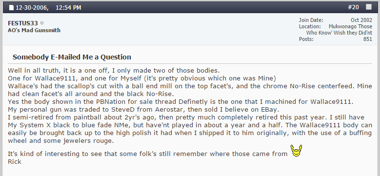Click the 12:54 PM timestamp
This screenshot has width=380, height=176.
pyautogui.click(x=68, y=8)
